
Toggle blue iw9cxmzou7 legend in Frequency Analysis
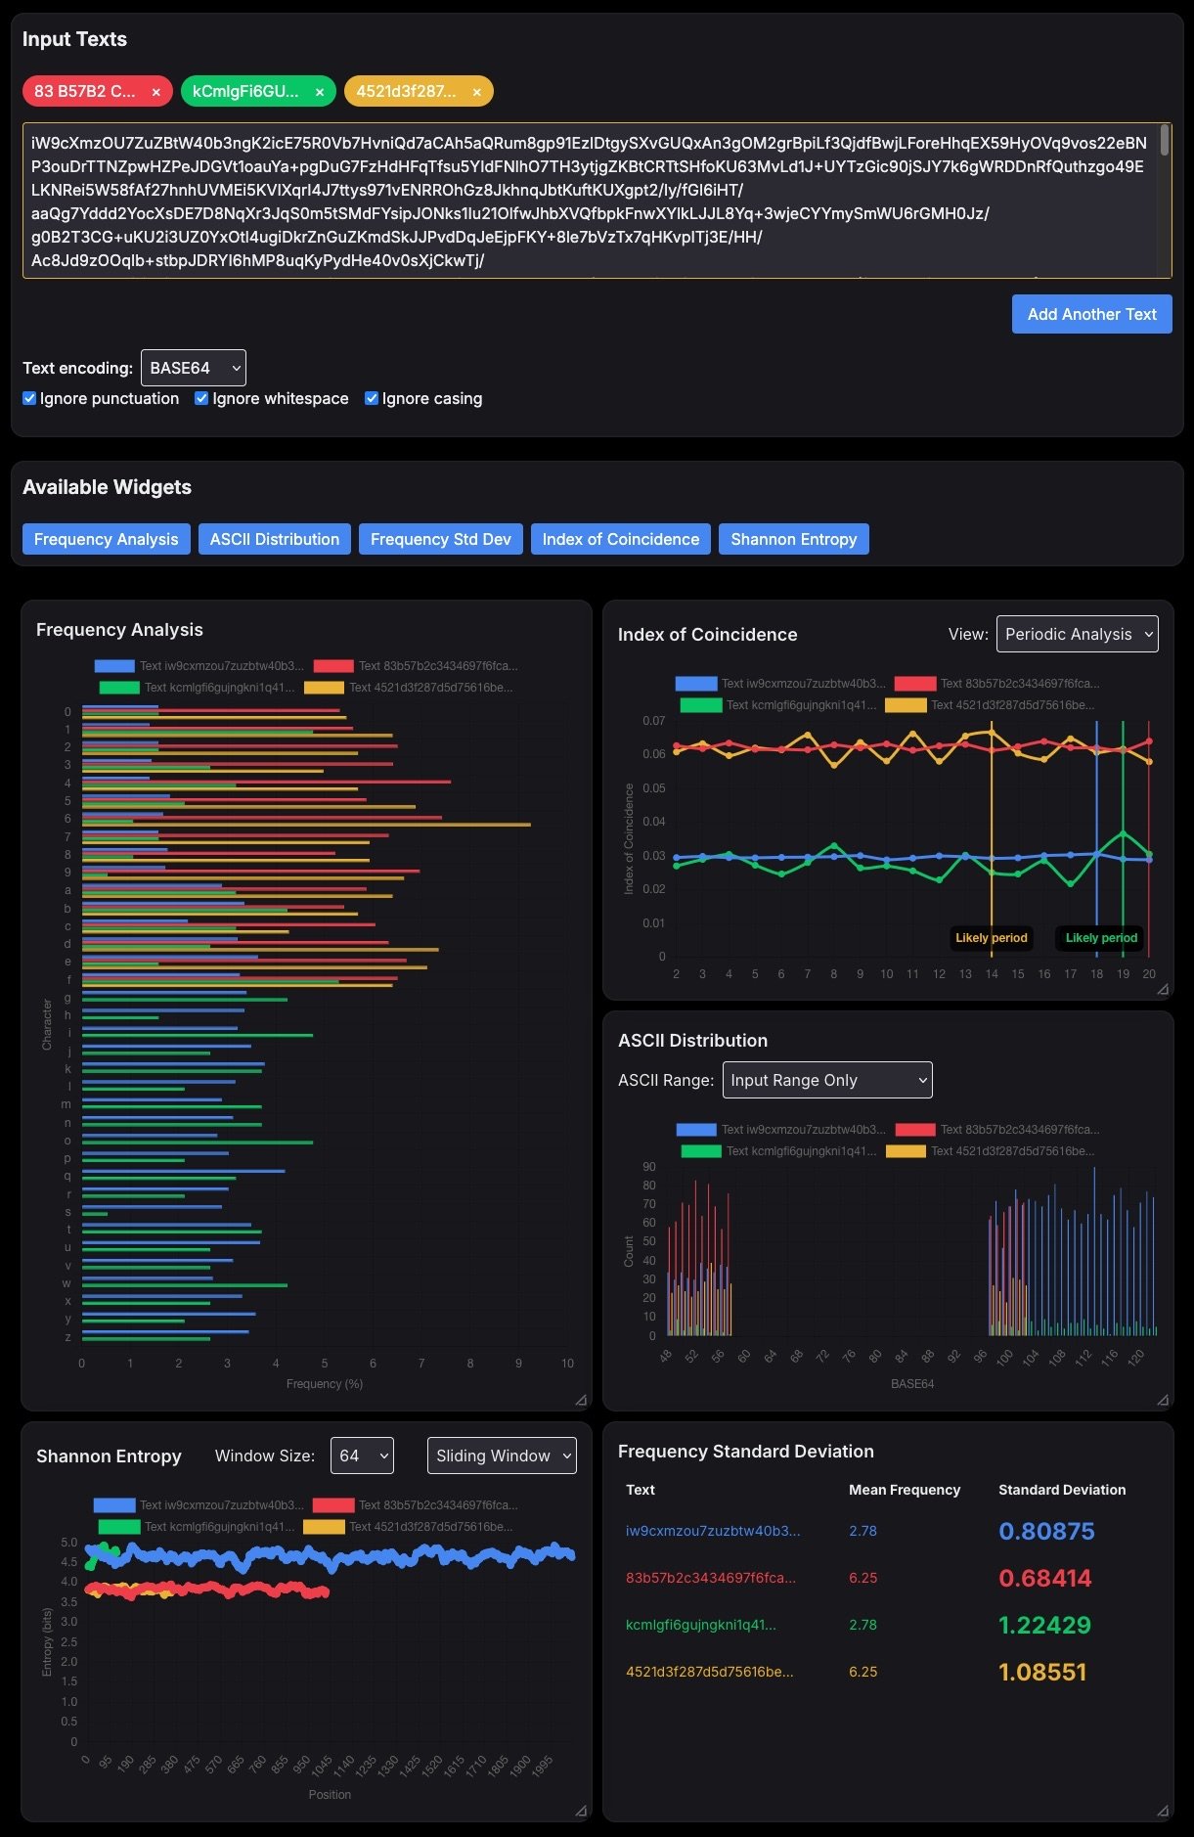[x=199, y=666]
